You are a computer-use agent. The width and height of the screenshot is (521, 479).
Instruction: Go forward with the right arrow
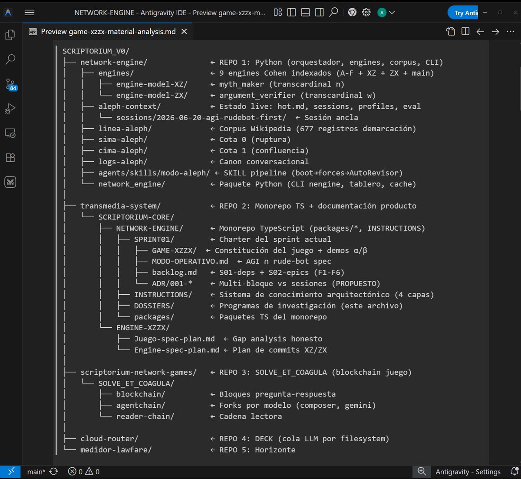point(495,31)
